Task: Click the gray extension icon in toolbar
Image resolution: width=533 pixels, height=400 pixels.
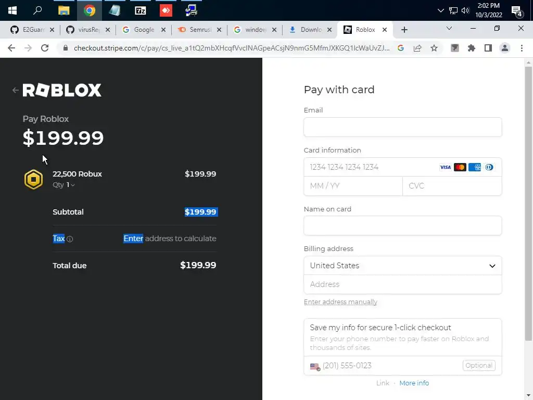Action: [454, 48]
